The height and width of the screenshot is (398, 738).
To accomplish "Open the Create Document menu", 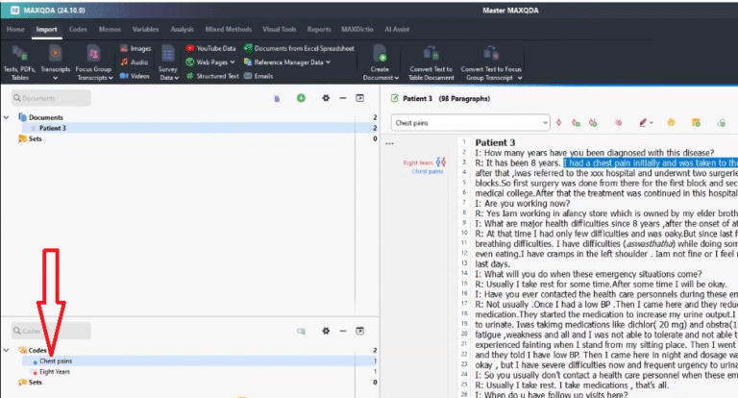I will click(381, 63).
